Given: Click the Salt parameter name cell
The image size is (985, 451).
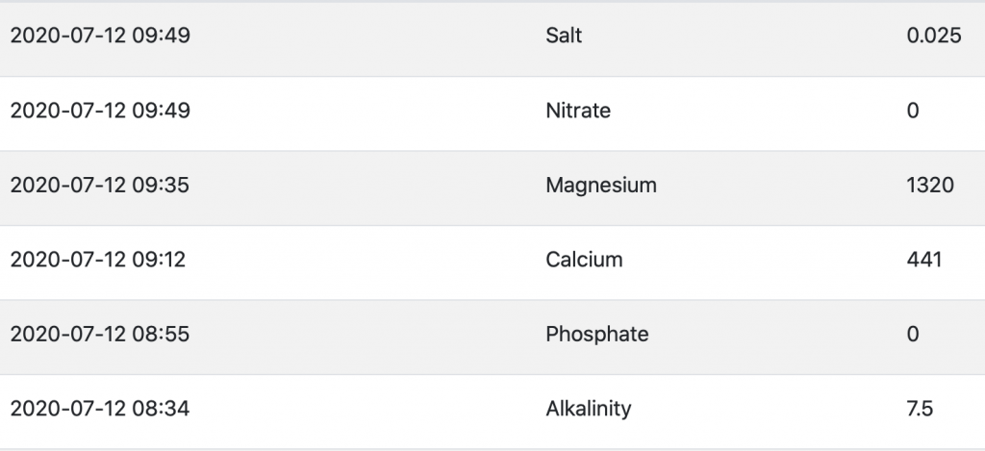Looking at the screenshot, I should (564, 37).
